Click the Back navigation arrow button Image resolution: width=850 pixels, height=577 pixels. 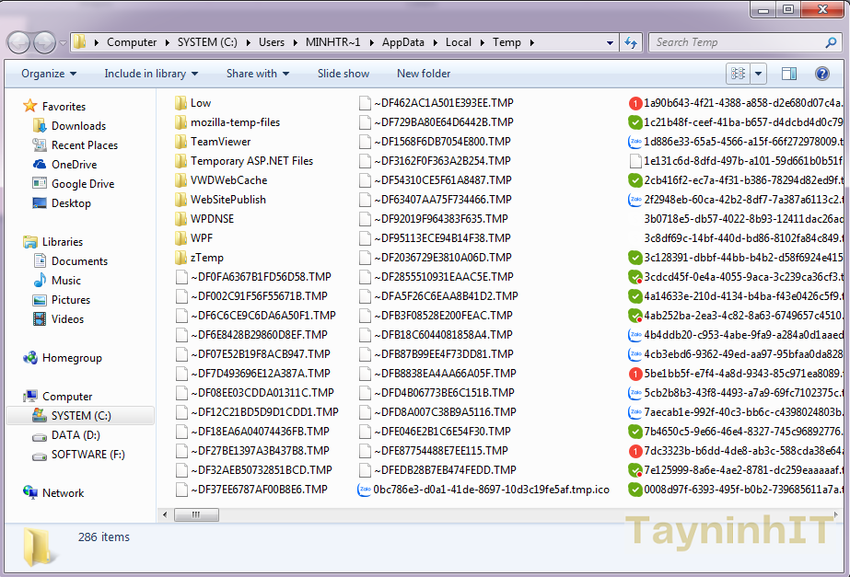click(19, 42)
